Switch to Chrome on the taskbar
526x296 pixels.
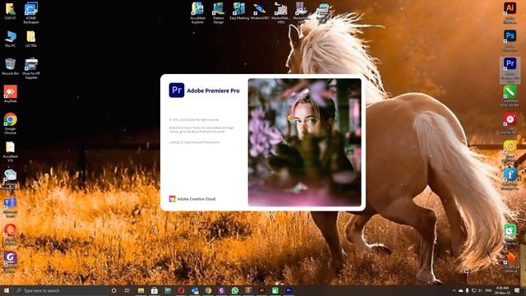point(208,290)
